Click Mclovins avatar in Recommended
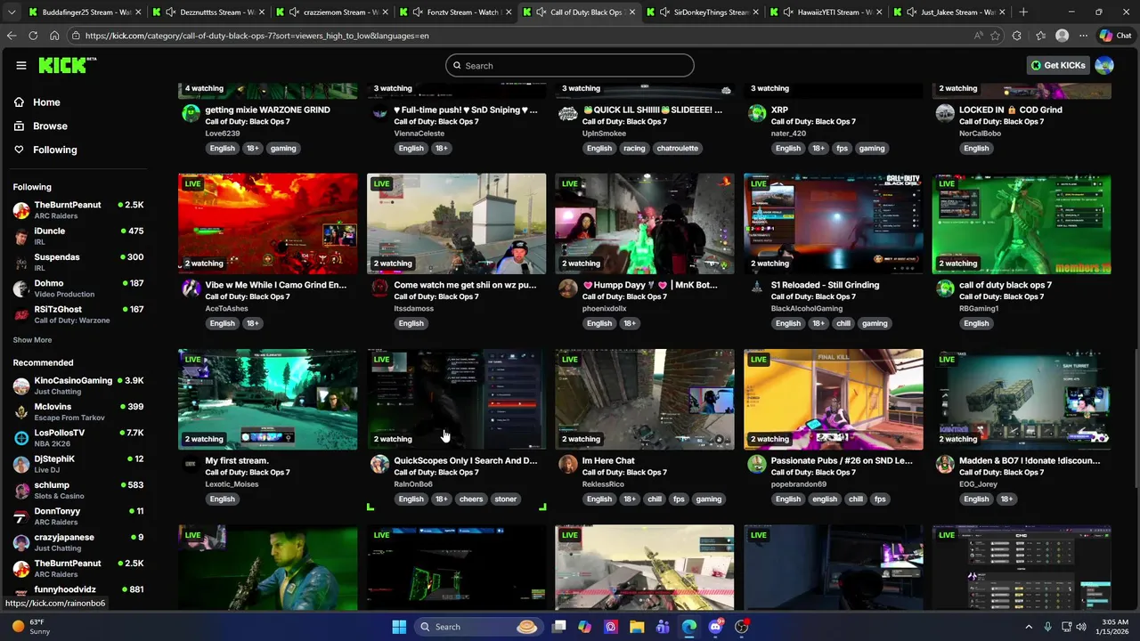This screenshot has width=1140, height=641. [21, 412]
